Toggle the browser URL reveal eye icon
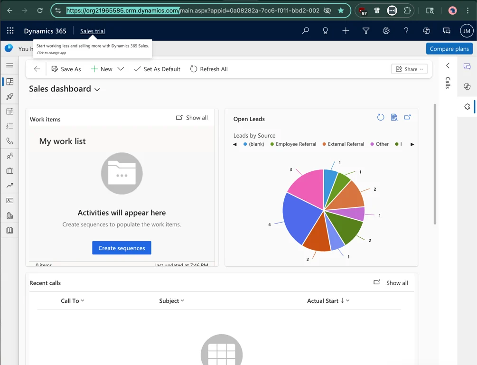Viewport: 477px width, 365px height. point(327,10)
